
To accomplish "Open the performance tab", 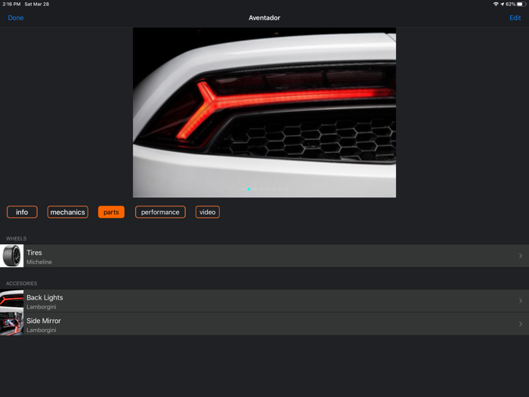I will click(x=160, y=212).
